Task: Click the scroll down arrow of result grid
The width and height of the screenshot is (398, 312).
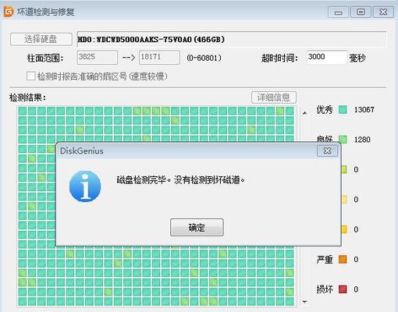Action: click(304, 302)
